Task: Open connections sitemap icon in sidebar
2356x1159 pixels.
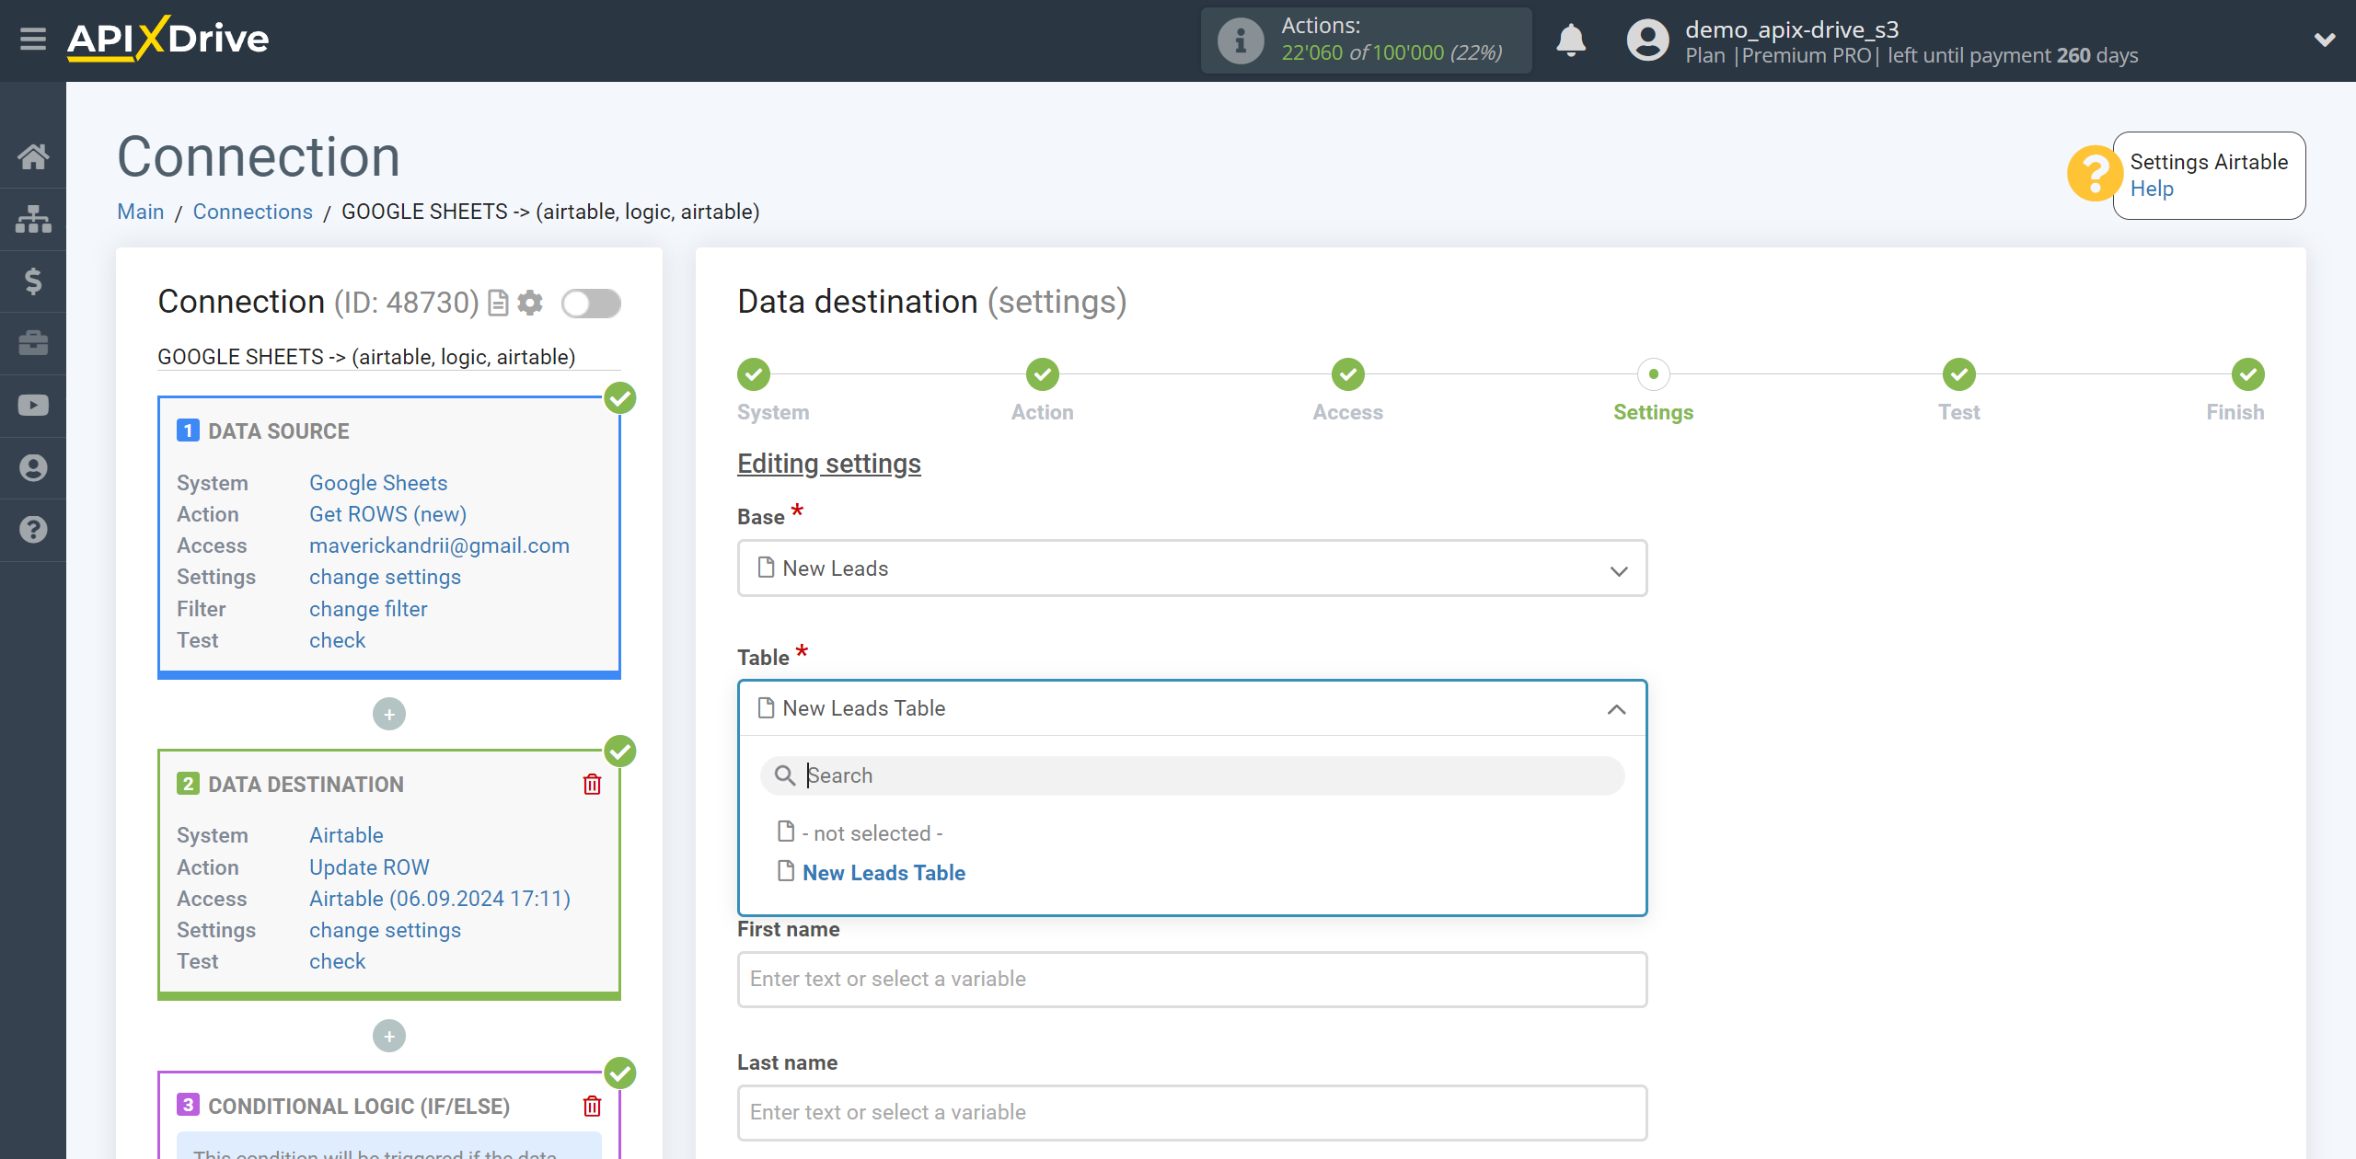Action: pyautogui.click(x=33, y=219)
